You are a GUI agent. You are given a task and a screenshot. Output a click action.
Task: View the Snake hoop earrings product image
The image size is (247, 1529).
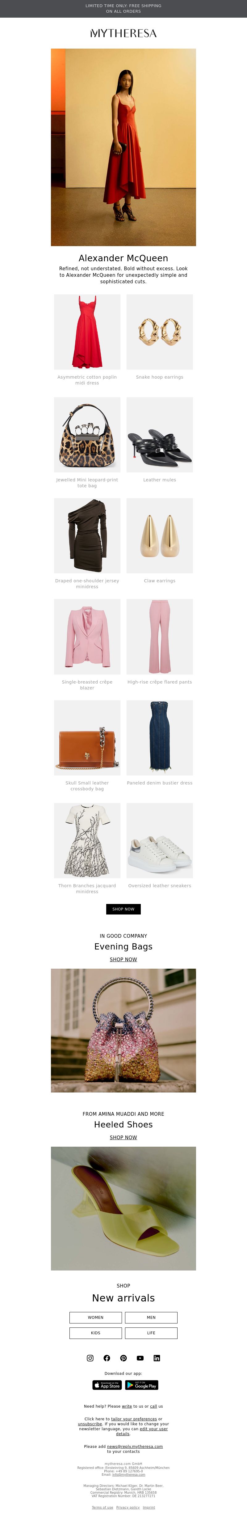159,332
